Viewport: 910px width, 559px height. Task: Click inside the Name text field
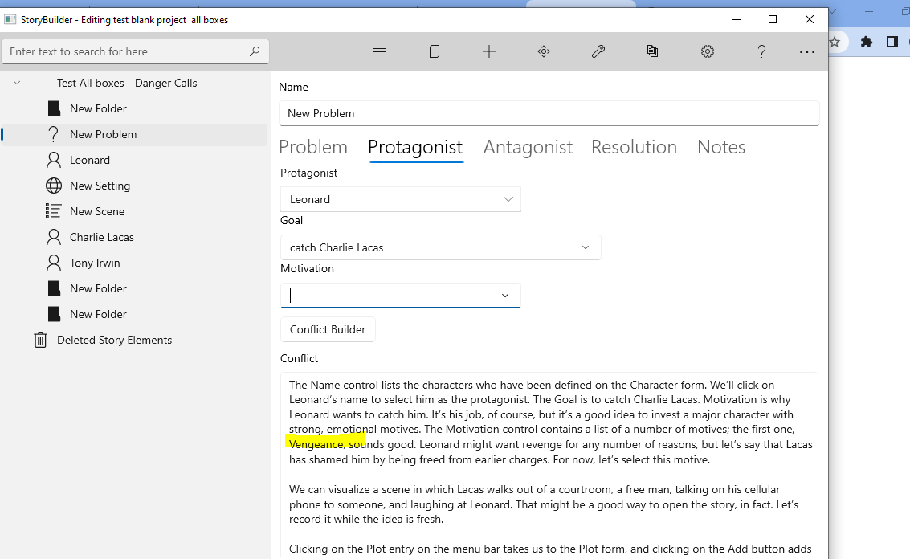click(549, 112)
